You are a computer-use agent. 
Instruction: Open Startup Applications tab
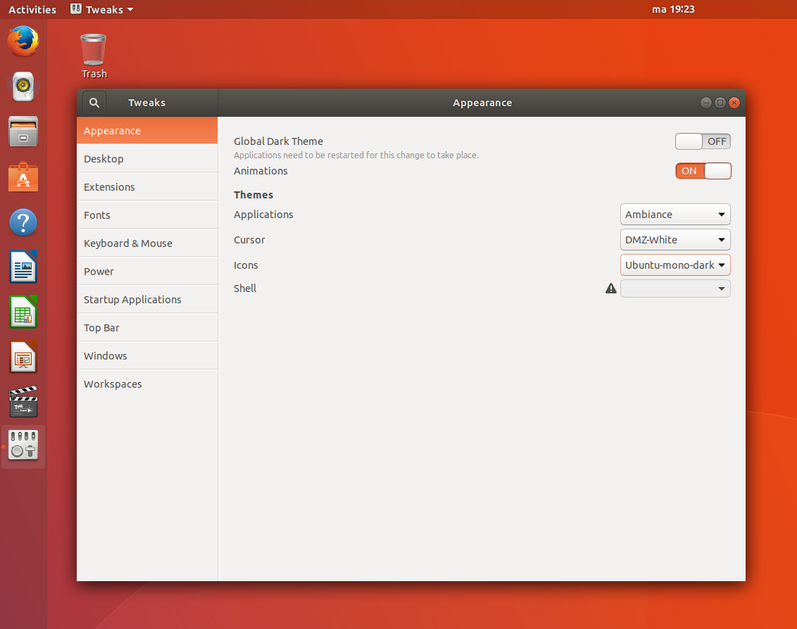(147, 300)
